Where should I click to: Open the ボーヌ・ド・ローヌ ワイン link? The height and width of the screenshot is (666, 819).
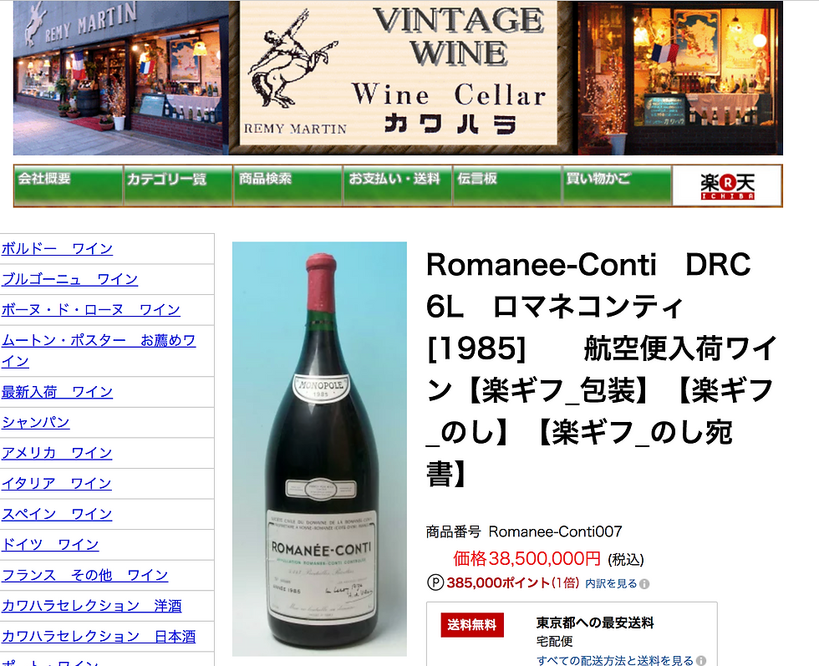[x=91, y=310]
